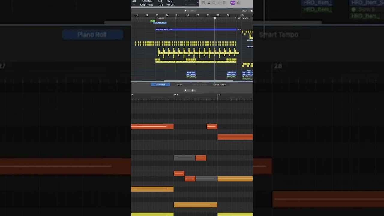Switch to the Score tab
This screenshot has width=384, height=216.
click(180, 85)
